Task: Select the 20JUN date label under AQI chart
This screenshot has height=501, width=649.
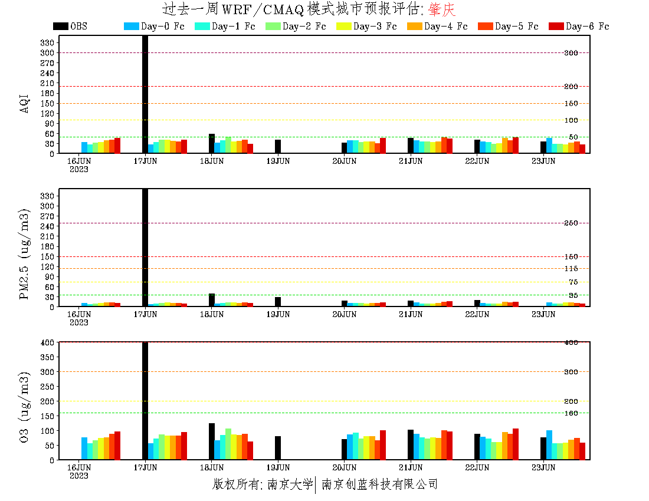Action: [x=344, y=161]
